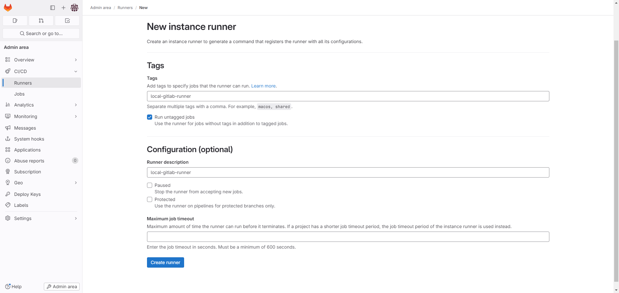The image size is (619, 293).
Task: Toggle the sidebar layout icon
Action: point(52,8)
